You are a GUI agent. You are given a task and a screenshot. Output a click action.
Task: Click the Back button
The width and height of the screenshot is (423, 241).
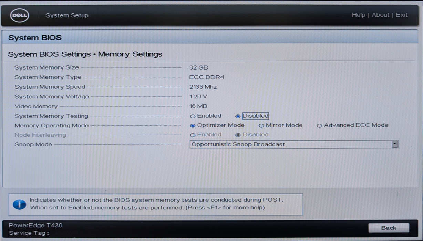click(389, 228)
